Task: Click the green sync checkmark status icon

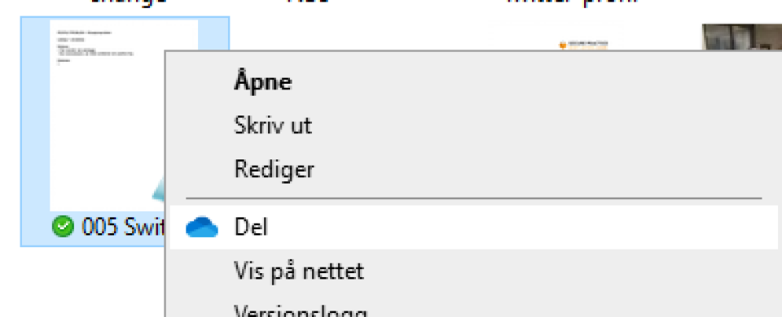Action: pos(63,227)
